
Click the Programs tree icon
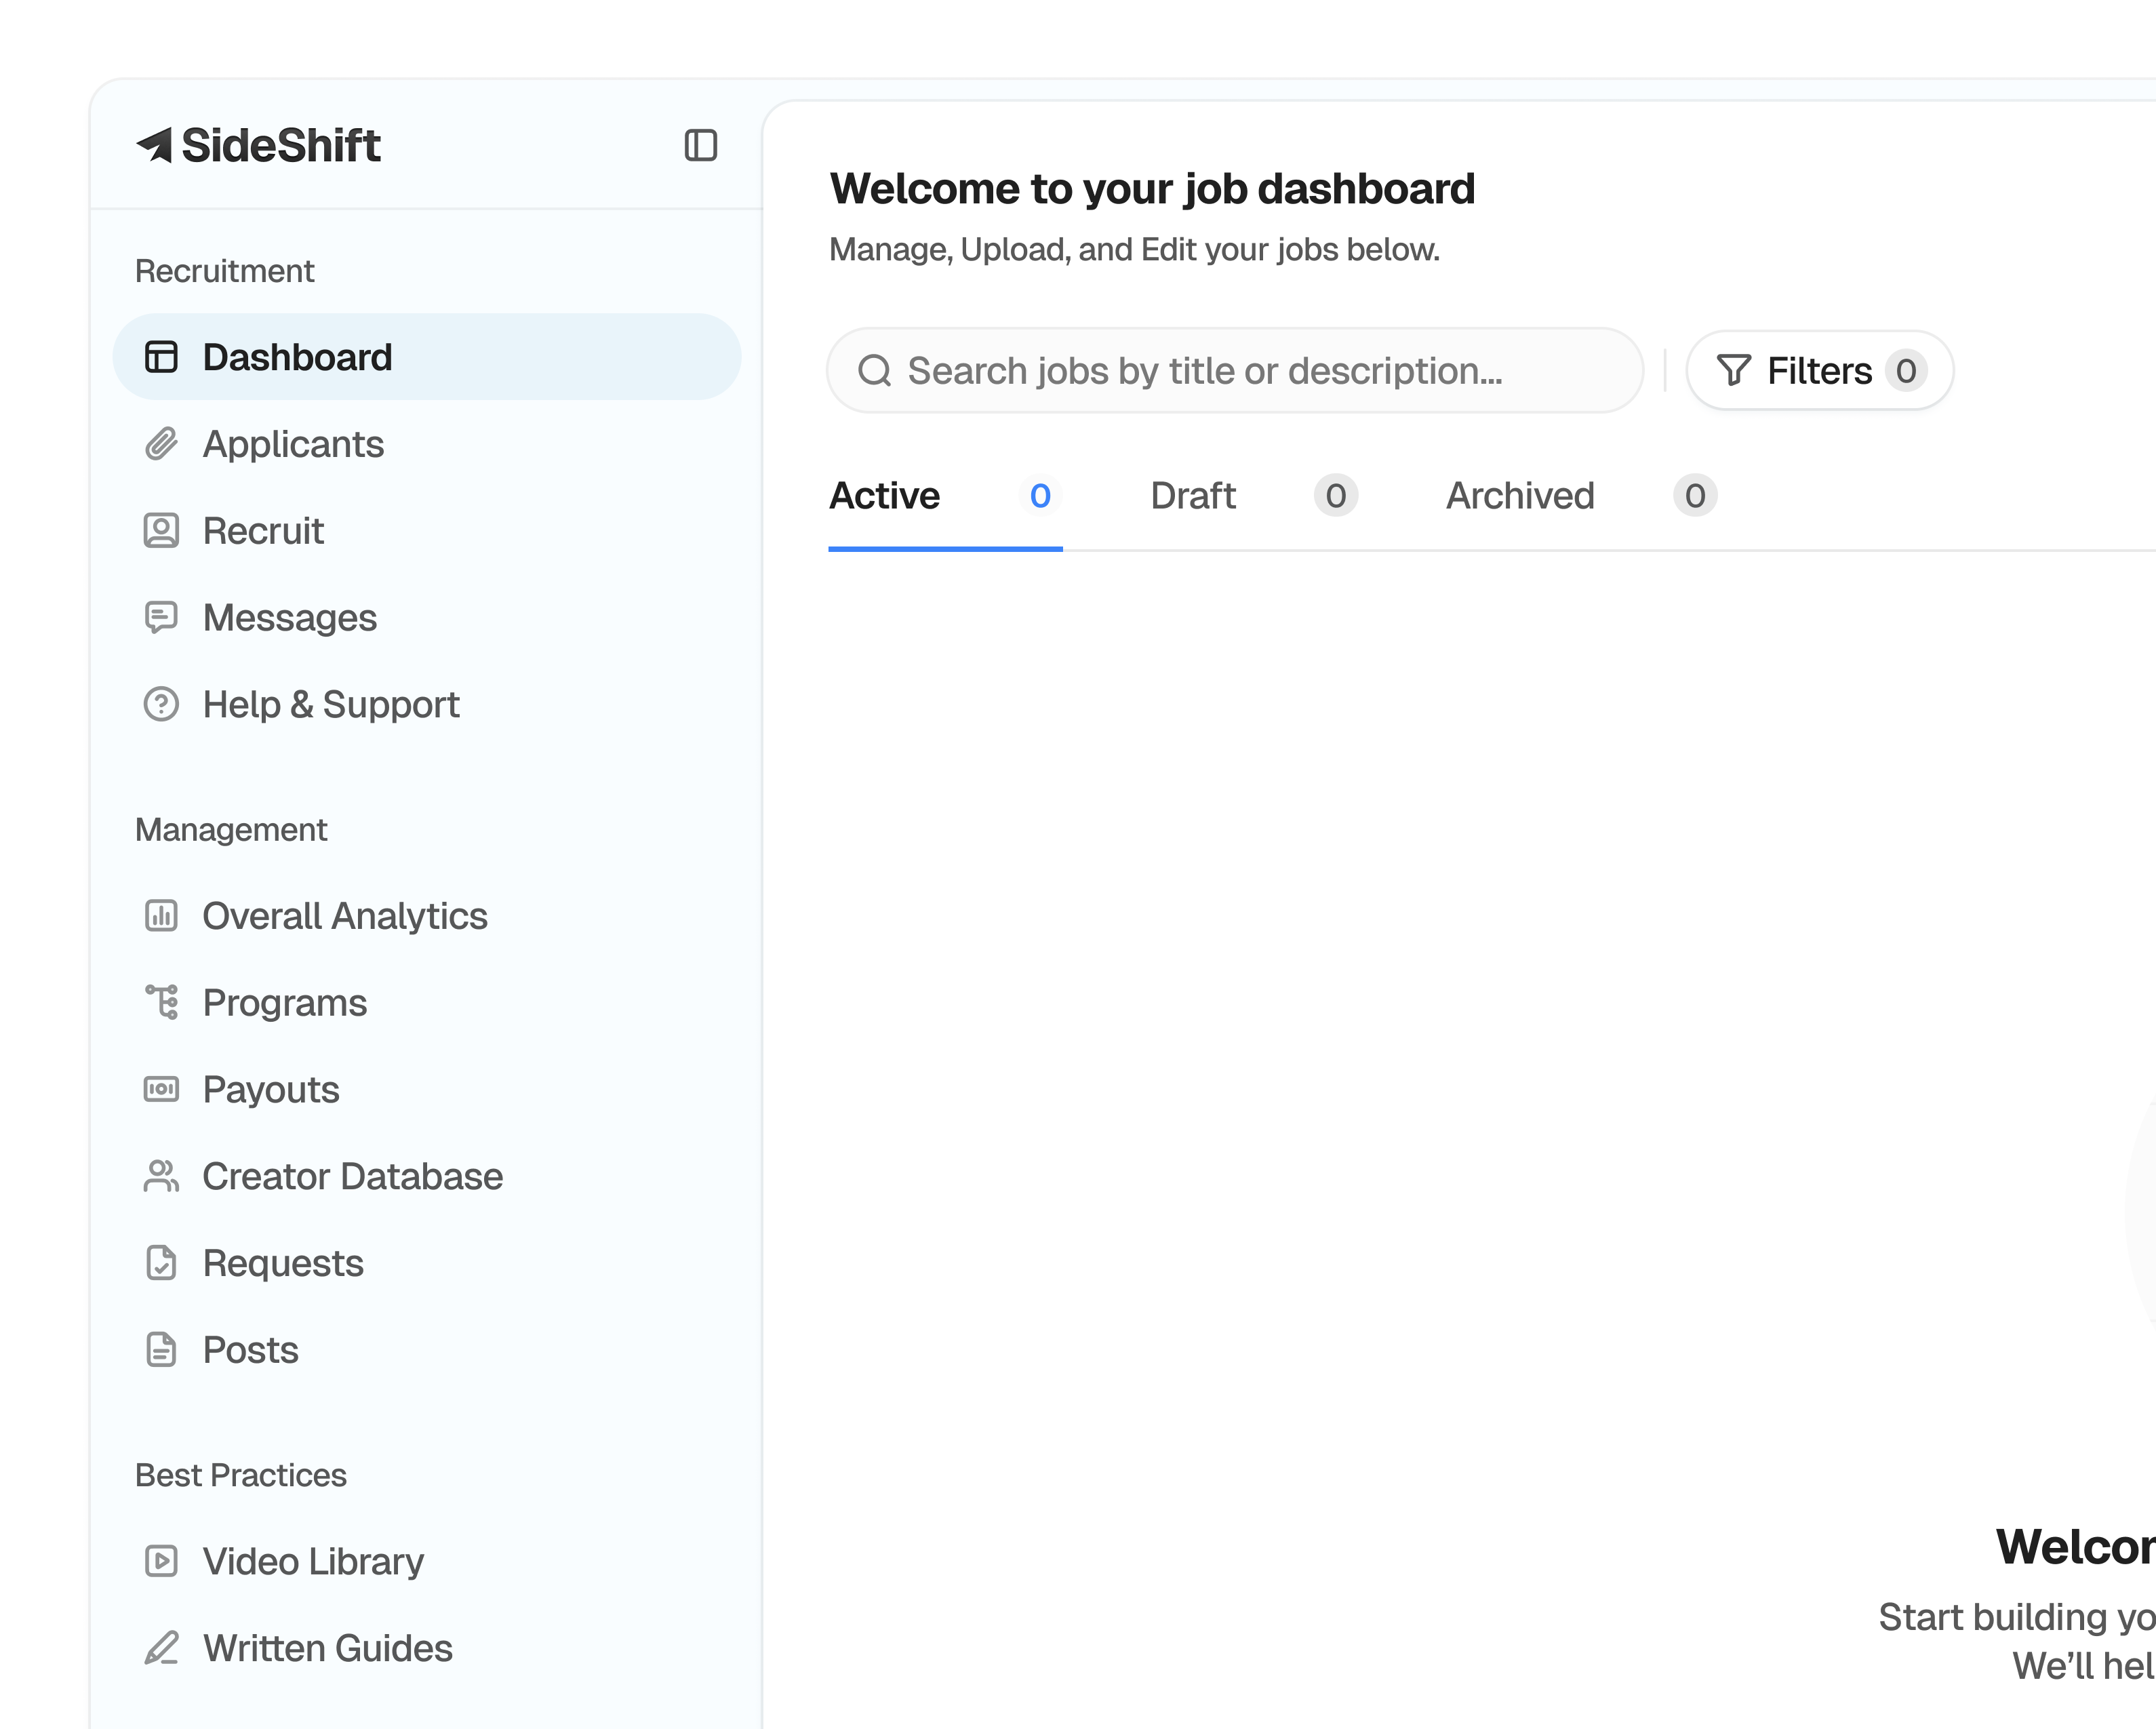point(161,1002)
